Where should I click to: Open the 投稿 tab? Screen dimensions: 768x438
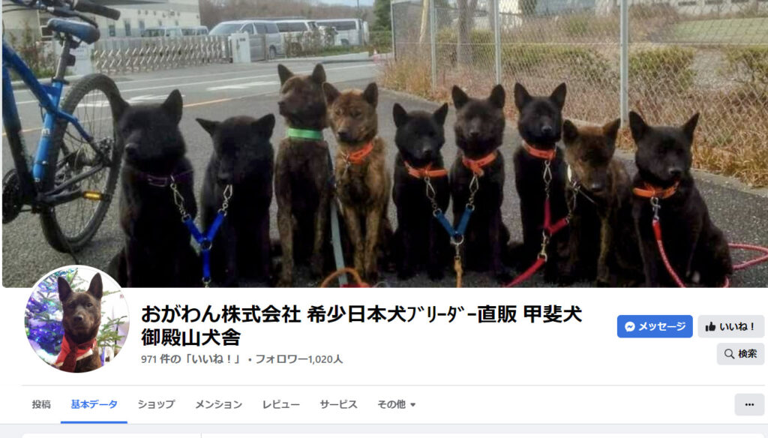coord(41,404)
